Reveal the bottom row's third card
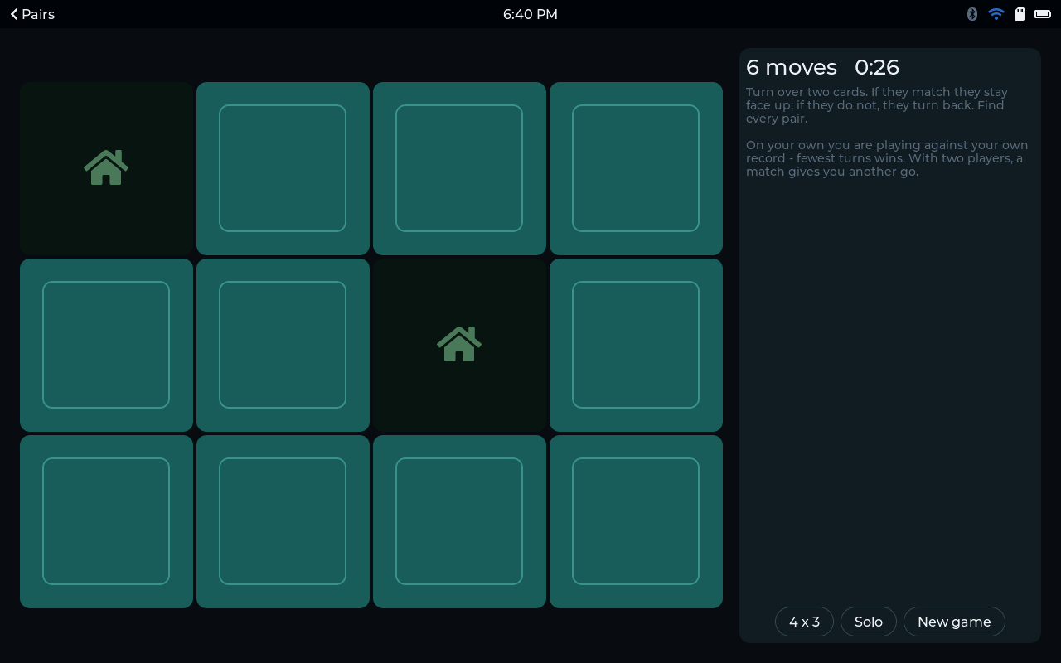This screenshot has height=663, width=1061. [x=459, y=521]
